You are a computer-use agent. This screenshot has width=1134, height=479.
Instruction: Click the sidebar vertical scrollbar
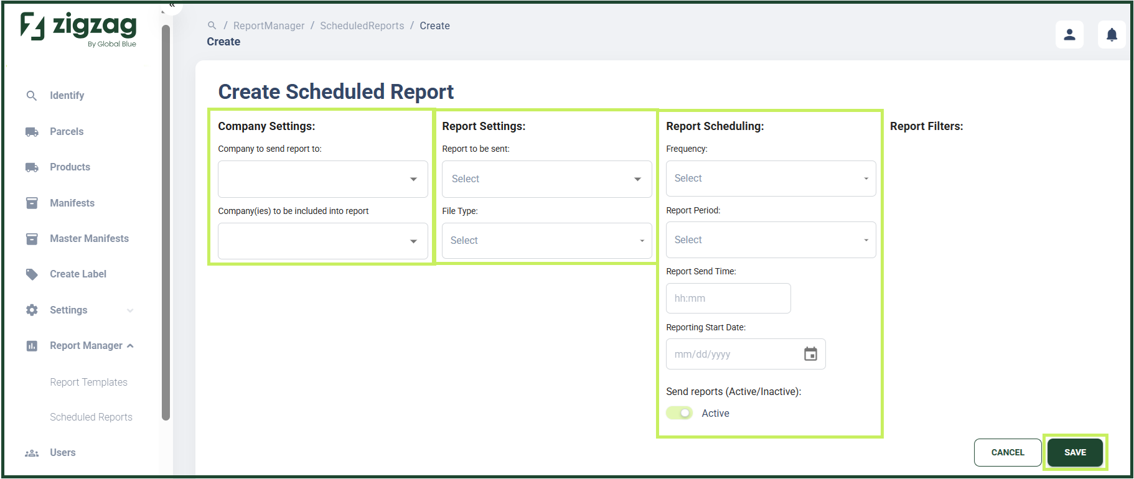(x=166, y=223)
